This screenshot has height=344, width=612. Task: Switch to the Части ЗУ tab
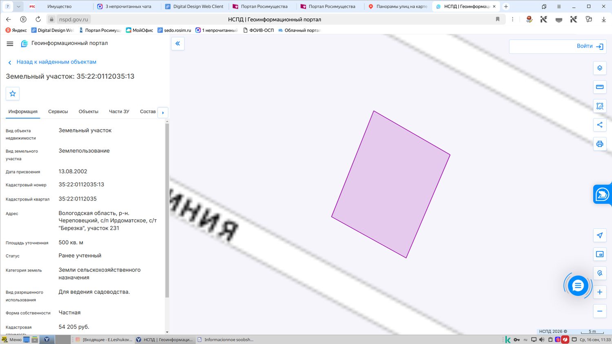point(119,112)
